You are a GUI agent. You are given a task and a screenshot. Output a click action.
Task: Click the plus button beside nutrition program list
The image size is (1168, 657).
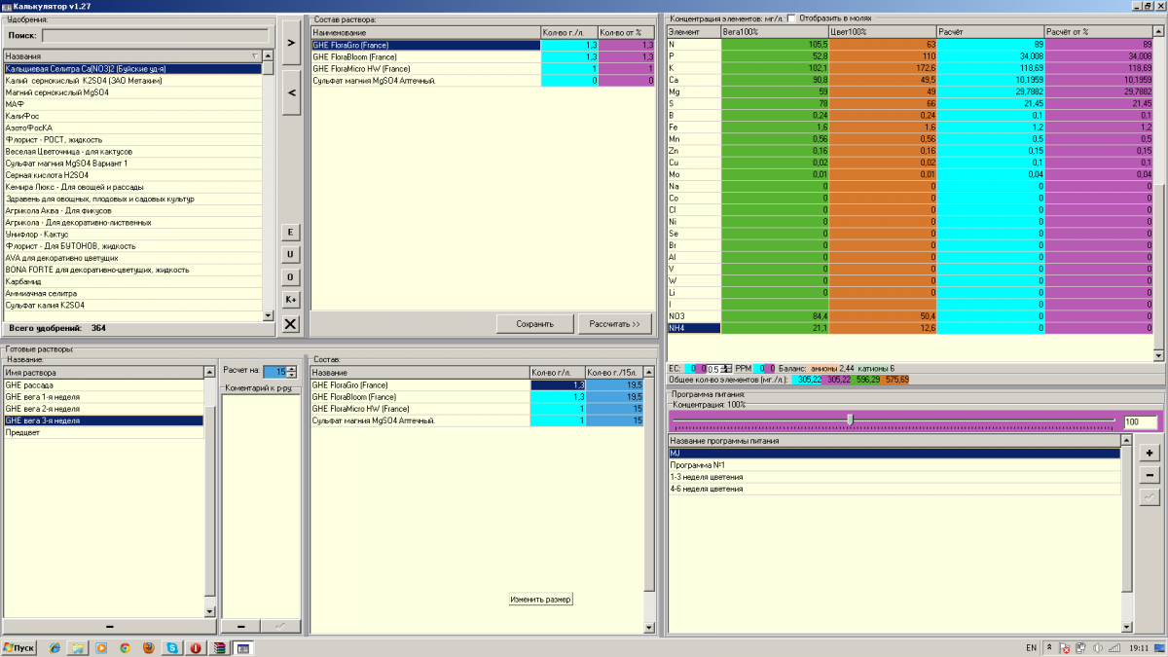pyautogui.click(x=1150, y=453)
